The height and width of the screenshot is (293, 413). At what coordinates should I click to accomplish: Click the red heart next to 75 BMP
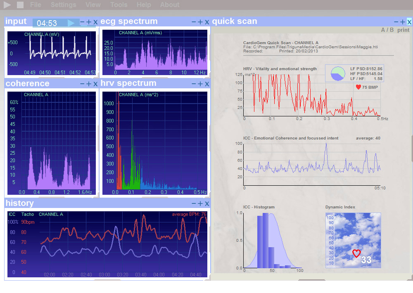pyautogui.click(x=358, y=87)
